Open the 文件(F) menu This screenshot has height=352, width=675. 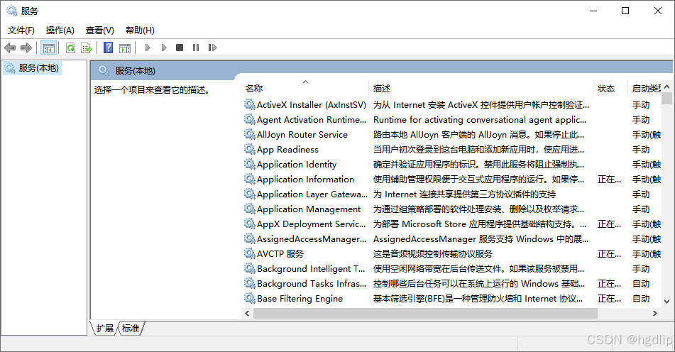[21, 30]
